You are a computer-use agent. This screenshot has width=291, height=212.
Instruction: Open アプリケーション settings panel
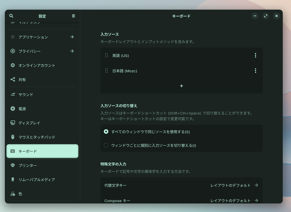coord(42,37)
